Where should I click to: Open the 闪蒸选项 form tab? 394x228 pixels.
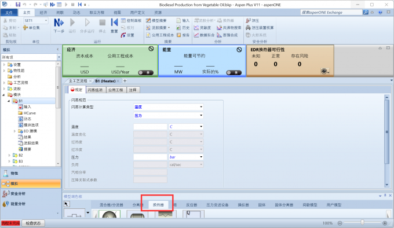(95, 90)
